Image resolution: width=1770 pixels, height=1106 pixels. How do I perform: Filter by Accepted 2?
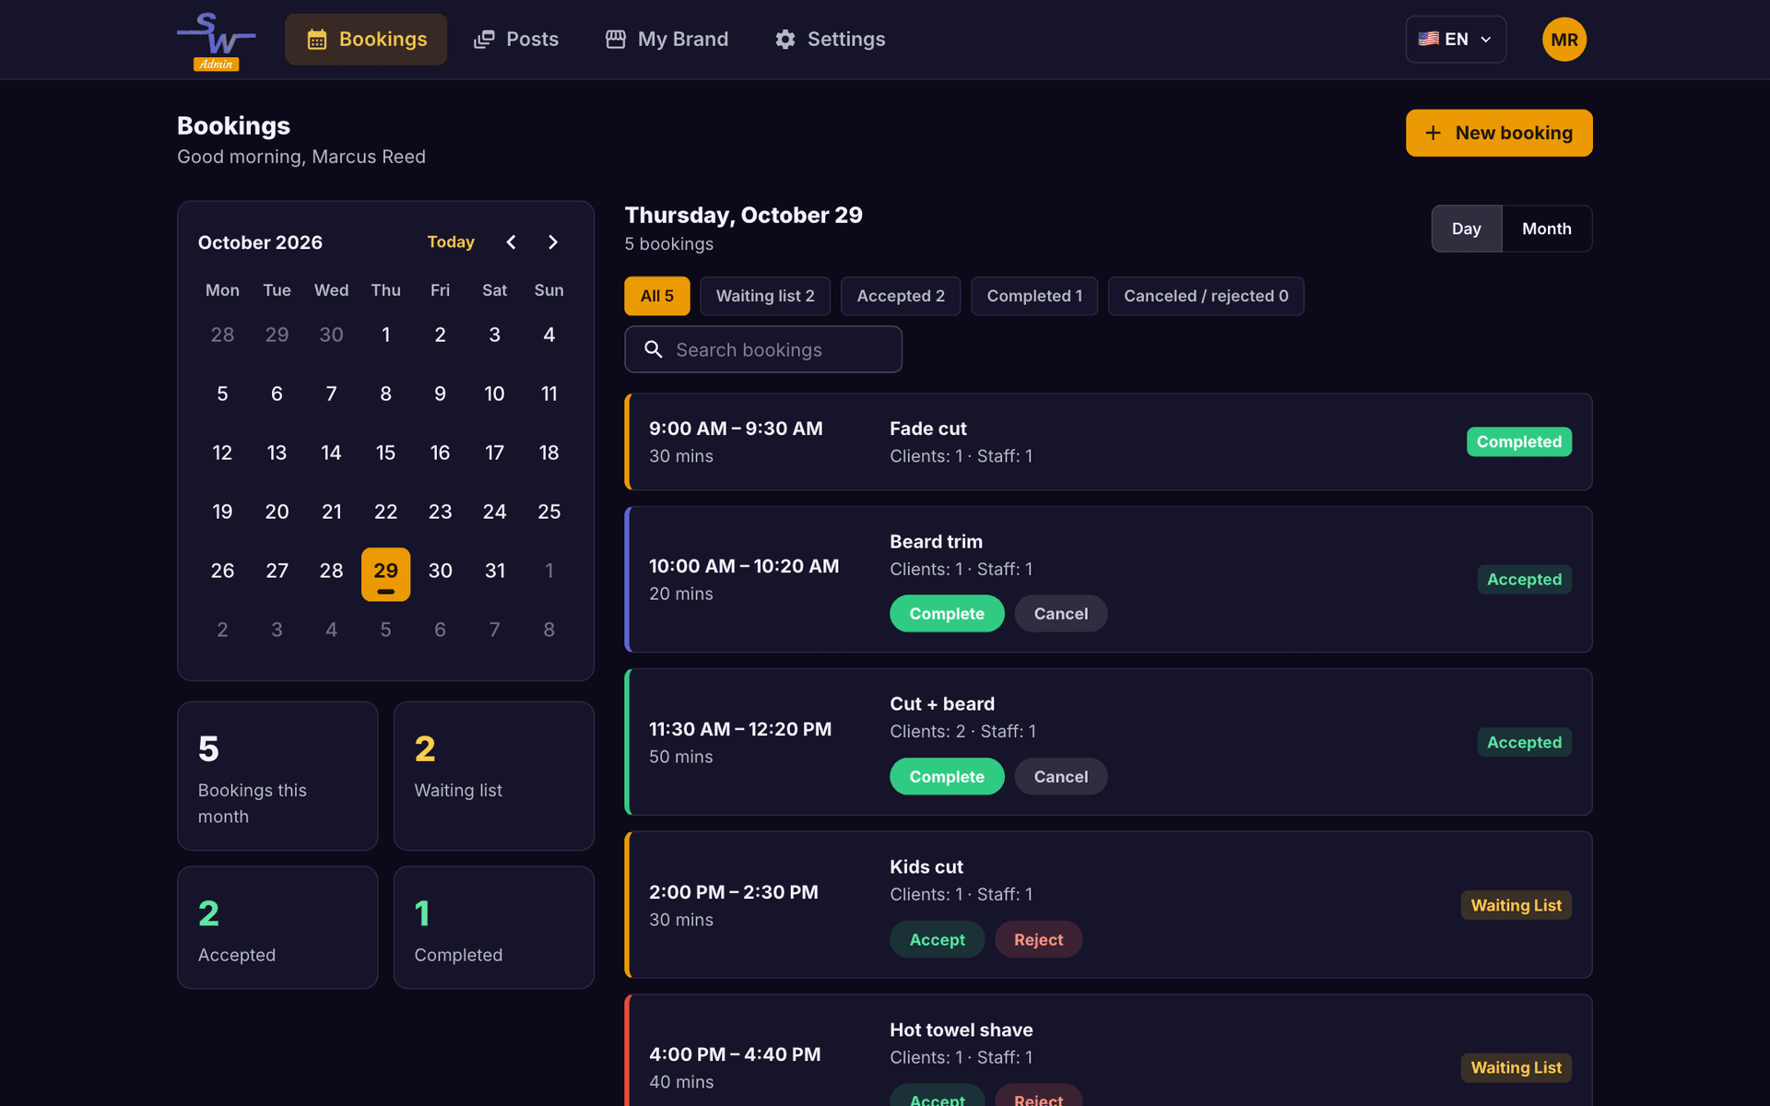click(901, 296)
